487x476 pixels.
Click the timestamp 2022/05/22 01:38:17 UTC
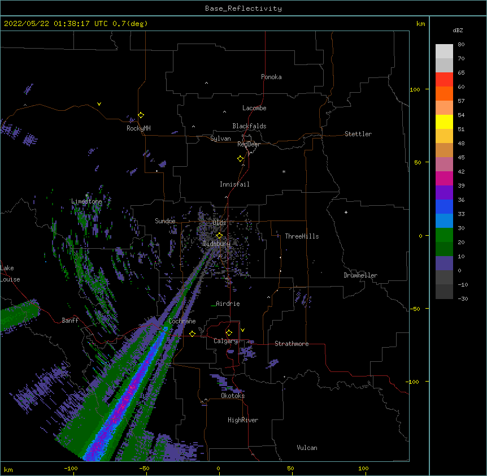pos(56,24)
